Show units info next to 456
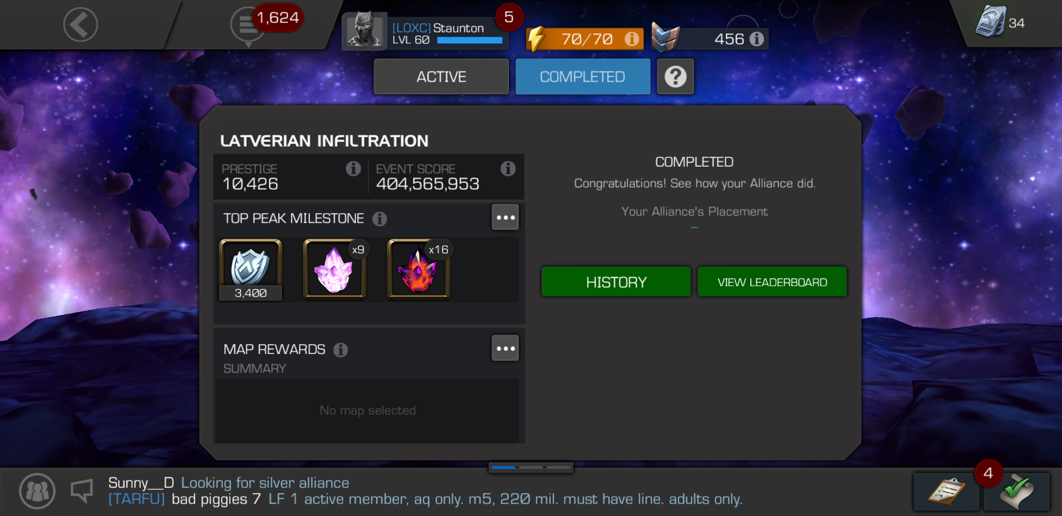The height and width of the screenshot is (516, 1062). pyautogui.click(x=756, y=39)
